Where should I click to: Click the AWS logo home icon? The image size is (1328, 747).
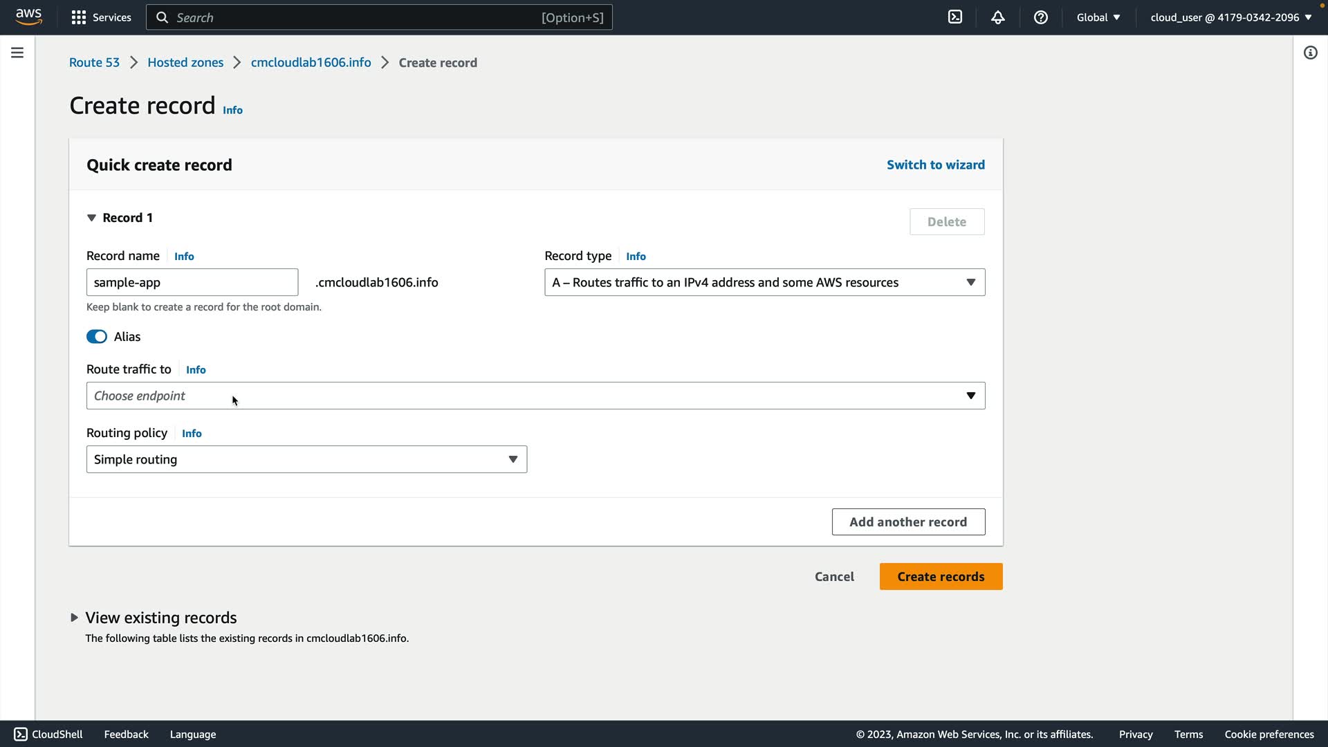(28, 17)
